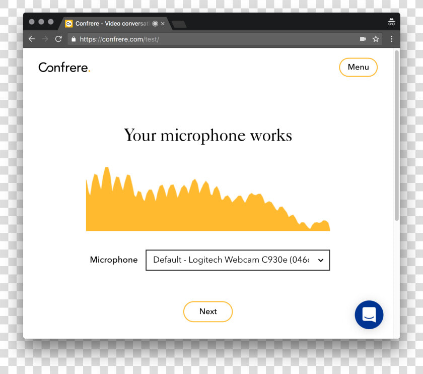
Task: Click the padlock site security icon
Action: point(74,39)
